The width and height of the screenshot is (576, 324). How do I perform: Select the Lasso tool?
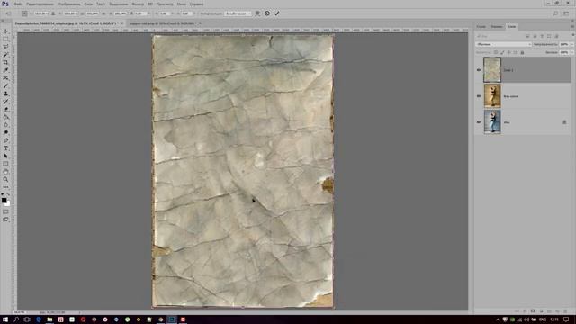pos(5,47)
